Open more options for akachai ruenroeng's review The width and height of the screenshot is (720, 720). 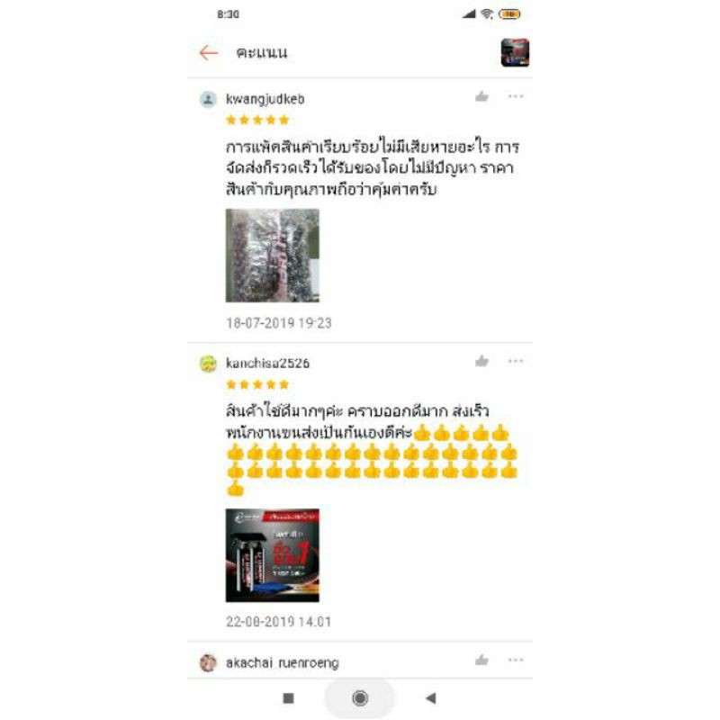point(516,660)
